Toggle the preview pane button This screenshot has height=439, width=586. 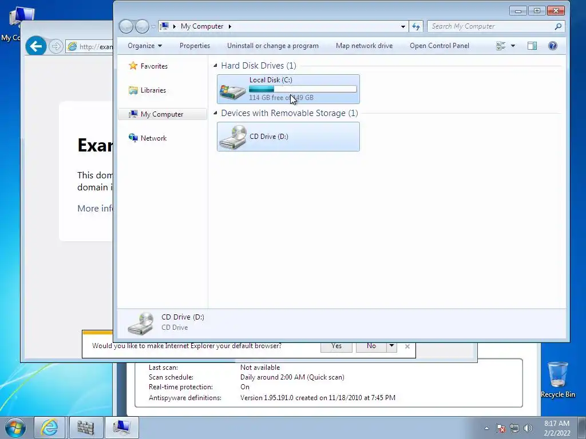tap(532, 46)
